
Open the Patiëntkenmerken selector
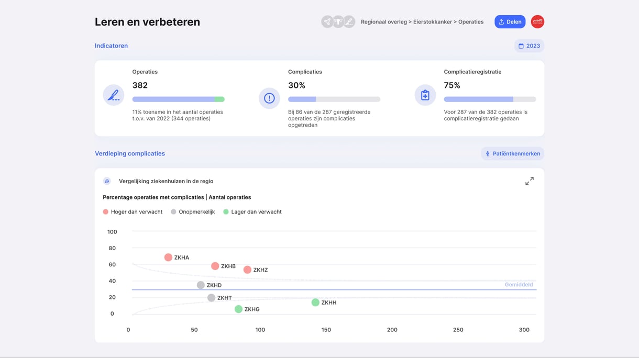coord(512,153)
